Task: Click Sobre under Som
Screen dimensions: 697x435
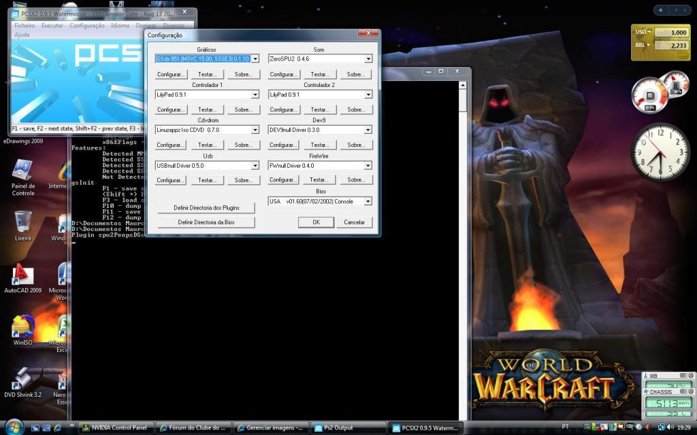Action: click(356, 74)
